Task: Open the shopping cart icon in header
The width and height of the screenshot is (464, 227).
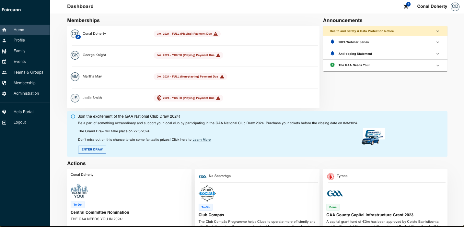Action: (406, 6)
